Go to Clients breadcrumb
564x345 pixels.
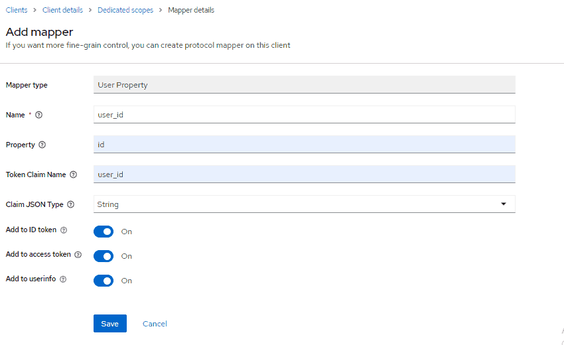tap(17, 10)
